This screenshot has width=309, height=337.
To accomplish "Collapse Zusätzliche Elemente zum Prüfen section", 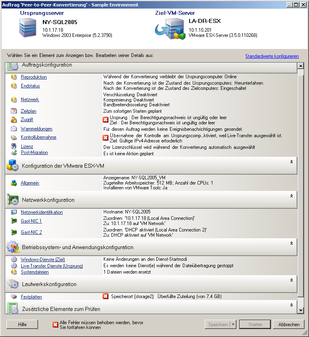I will click(x=291, y=305).
